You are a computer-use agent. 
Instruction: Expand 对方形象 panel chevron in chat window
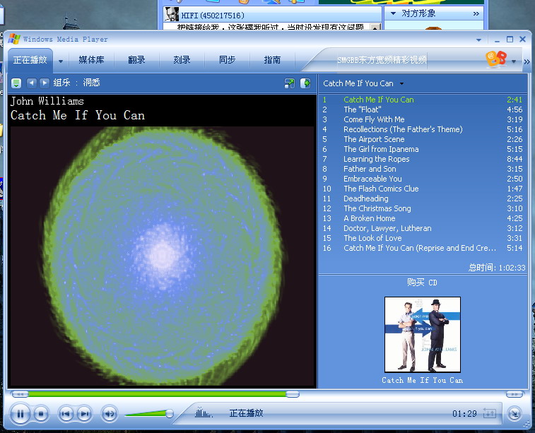coord(476,13)
